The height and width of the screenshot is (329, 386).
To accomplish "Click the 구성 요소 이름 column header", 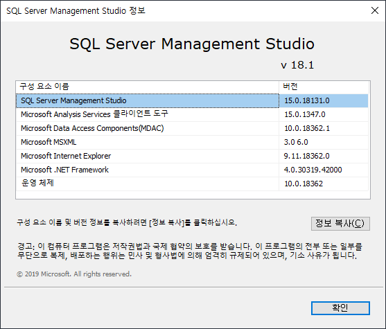I will (148, 87).
